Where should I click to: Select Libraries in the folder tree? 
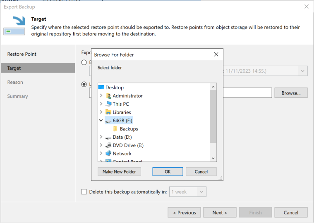pyautogui.click(x=122, y=112)
